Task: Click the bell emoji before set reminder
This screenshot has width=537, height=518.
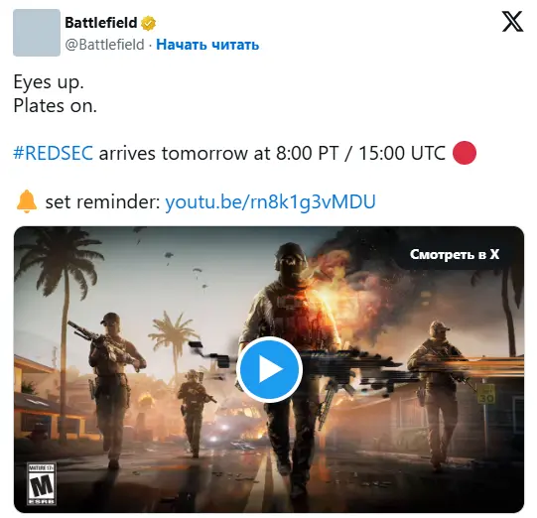Action: click(x=27, y=201)
